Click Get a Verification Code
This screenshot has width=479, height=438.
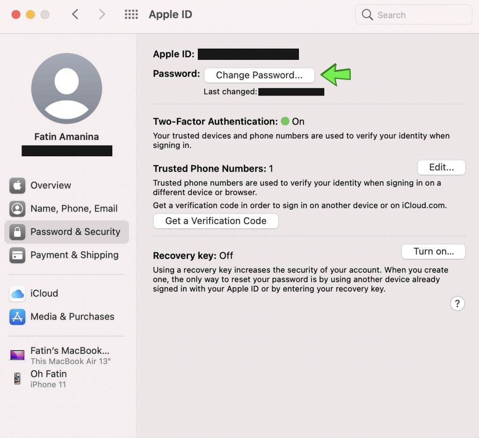[x=216, y=221]
